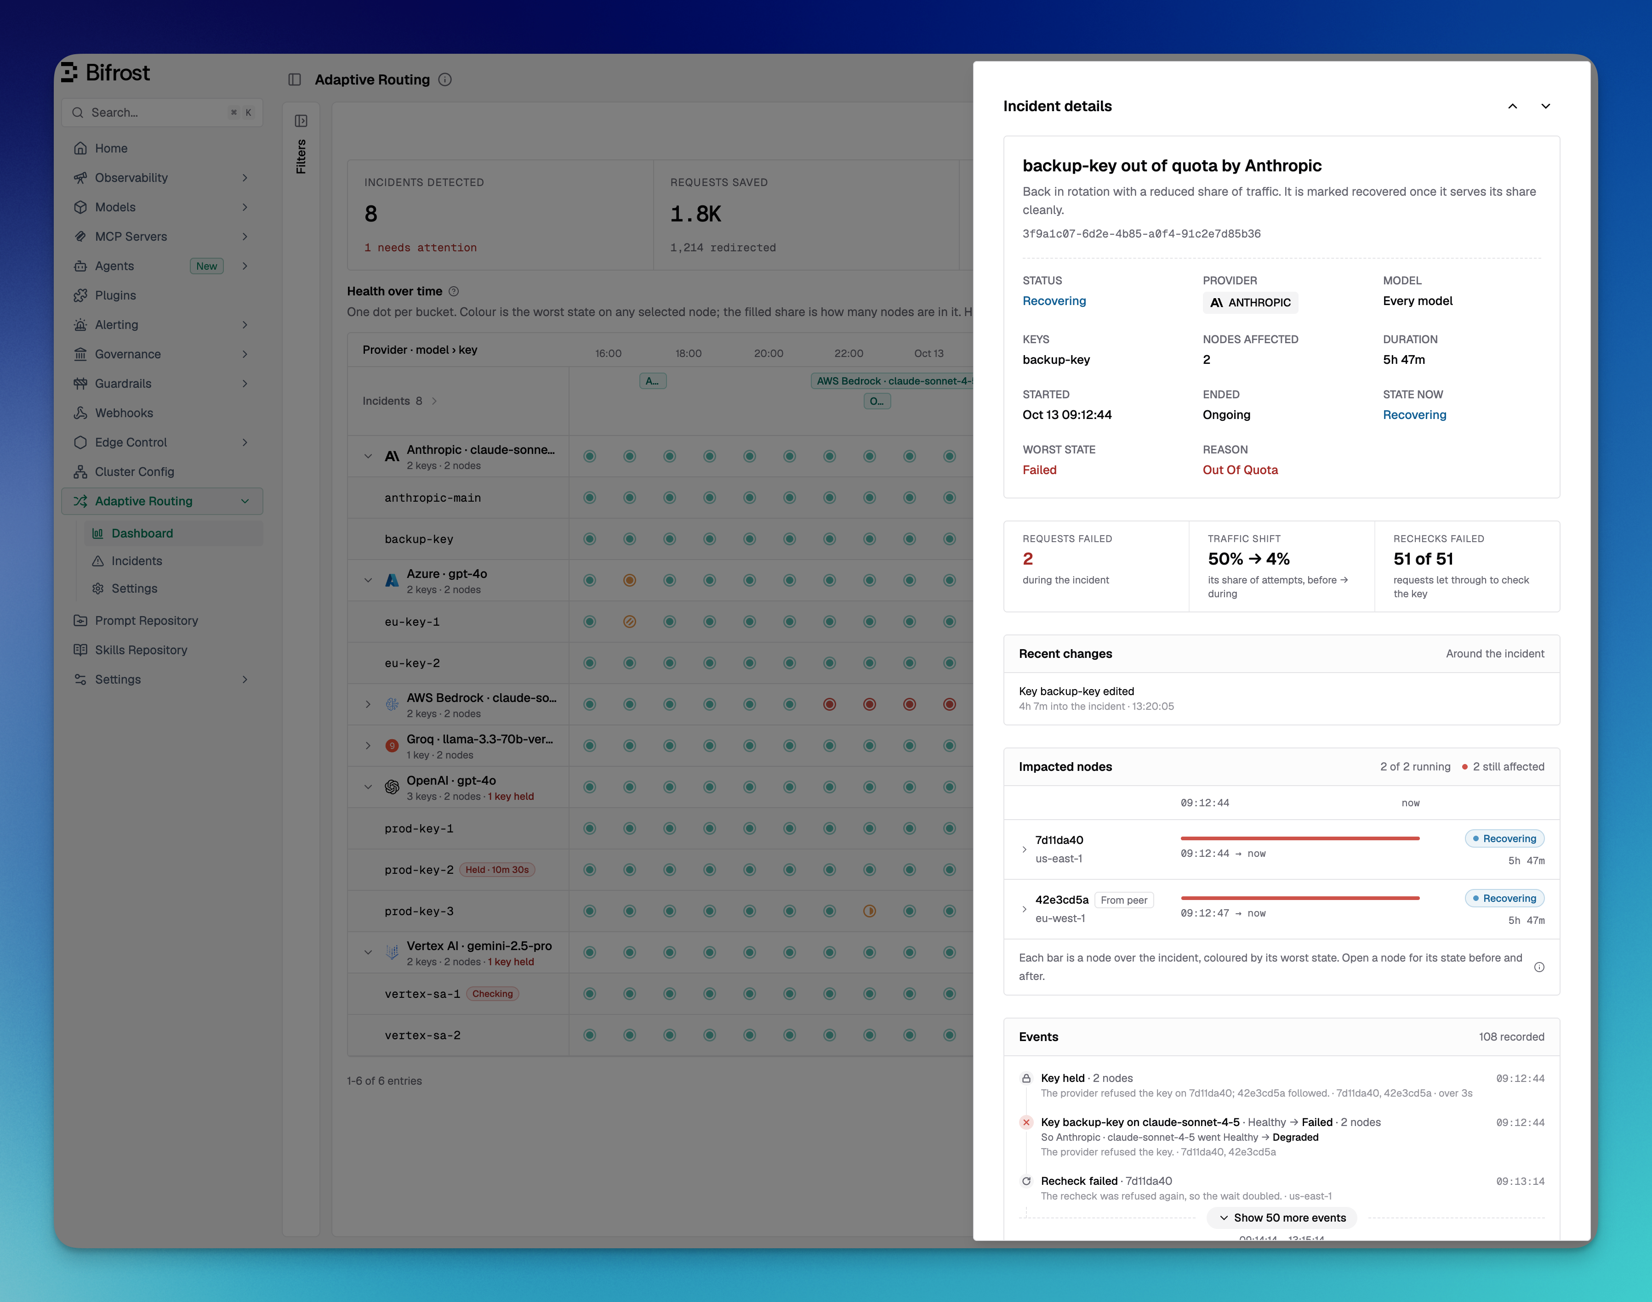Collapse the Anthropic claude-sonnet row
The image size is (1652, 1302).
pyautogui.click(x=368, y=457)
